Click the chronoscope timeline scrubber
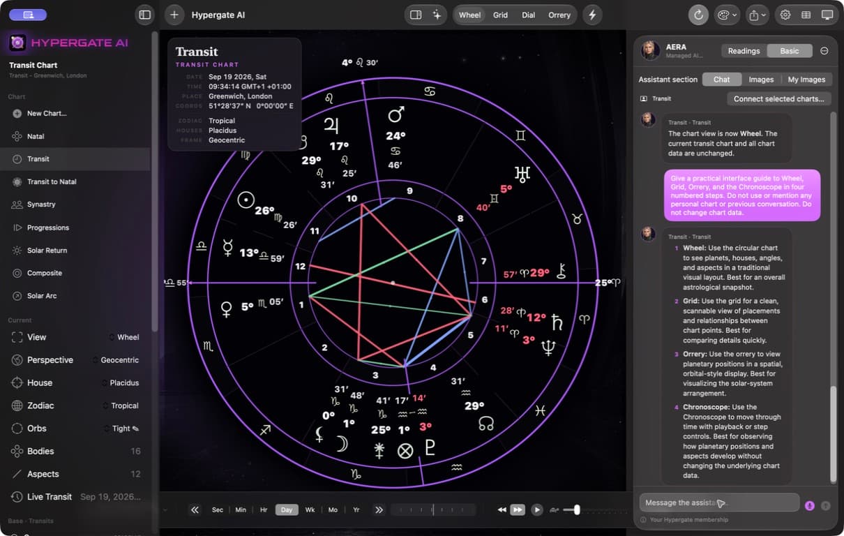This screenshot has width=844, height=536. coord(432,510)
